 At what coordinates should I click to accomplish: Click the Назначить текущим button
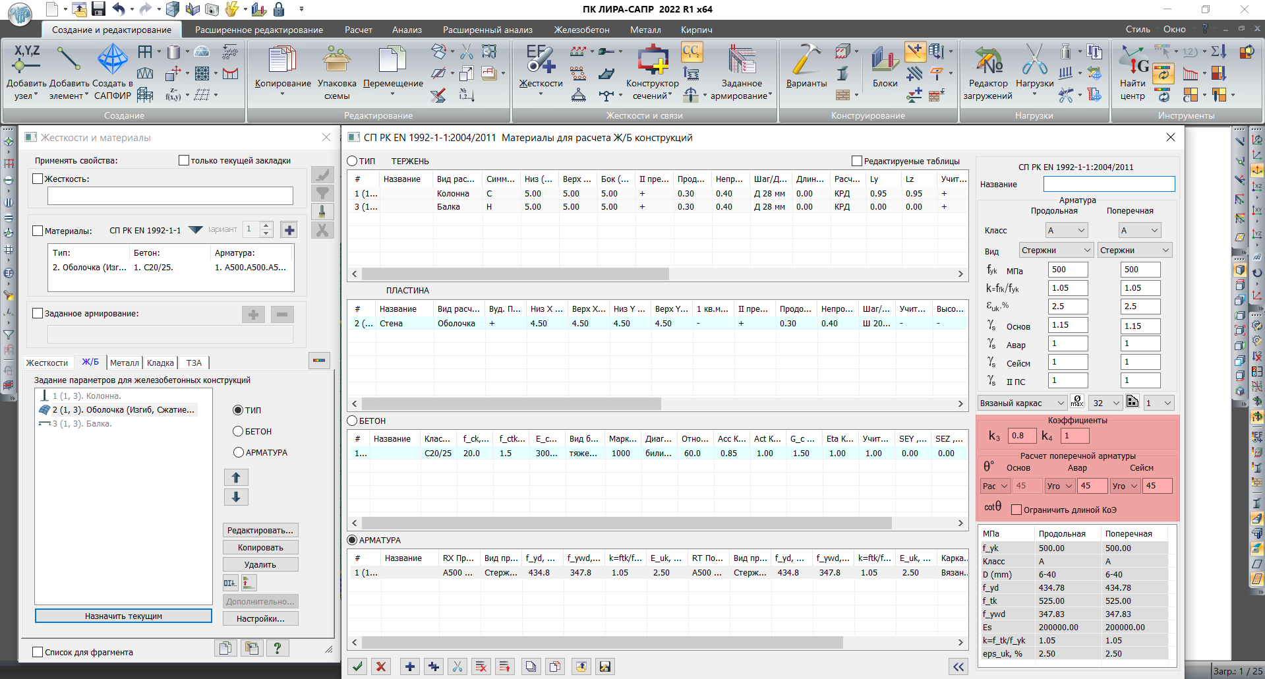[123, 616]
